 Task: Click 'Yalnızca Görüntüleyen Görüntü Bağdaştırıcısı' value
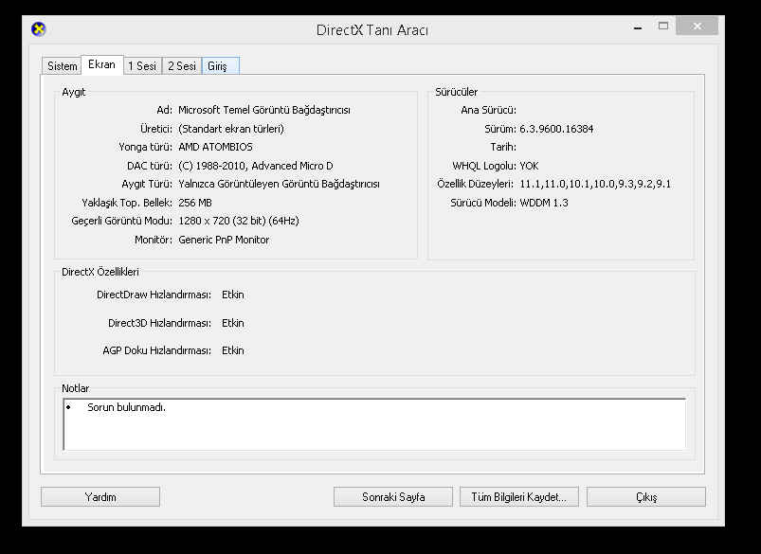pos(279,184)
